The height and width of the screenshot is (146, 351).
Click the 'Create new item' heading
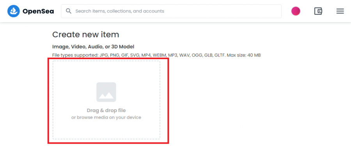pyautogui.click(x=85, y=34)
